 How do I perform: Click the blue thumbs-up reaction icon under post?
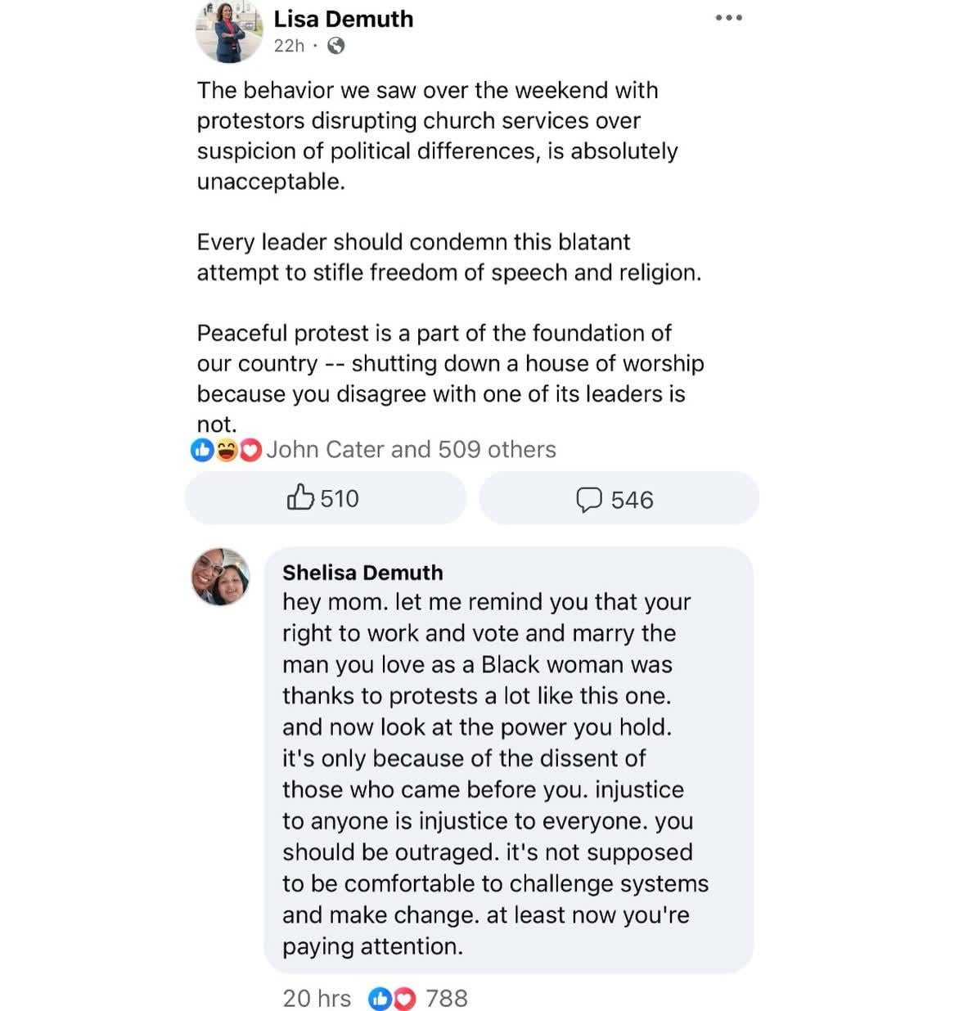[x=201, y=450]
